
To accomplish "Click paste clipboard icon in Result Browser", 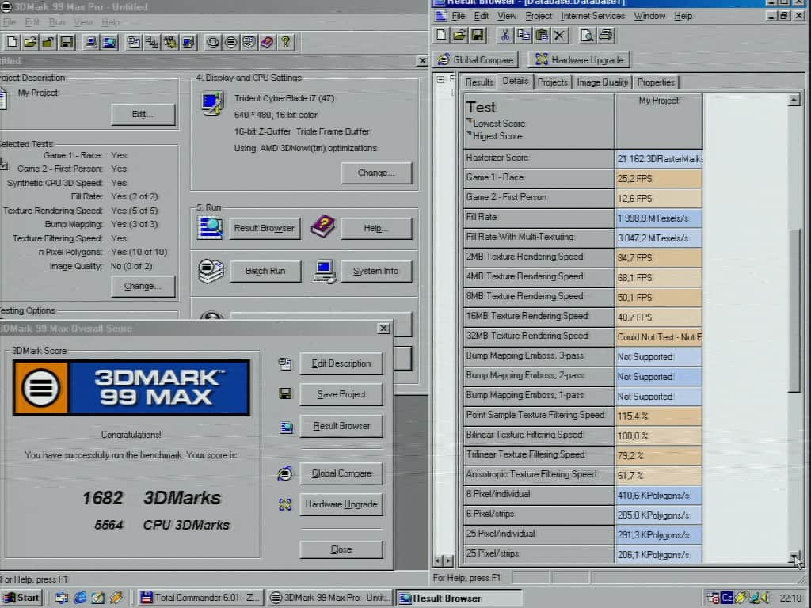I will tap(541, 35).
